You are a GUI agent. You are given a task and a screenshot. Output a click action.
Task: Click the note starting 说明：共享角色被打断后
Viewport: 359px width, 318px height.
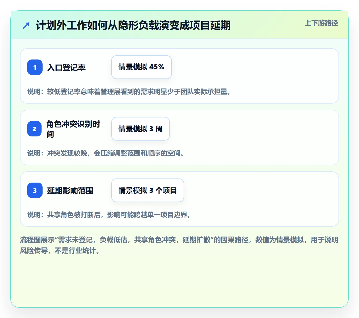click(109, 215)
